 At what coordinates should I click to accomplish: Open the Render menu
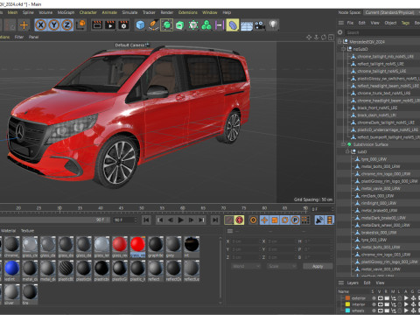click(x=167, y=12)
